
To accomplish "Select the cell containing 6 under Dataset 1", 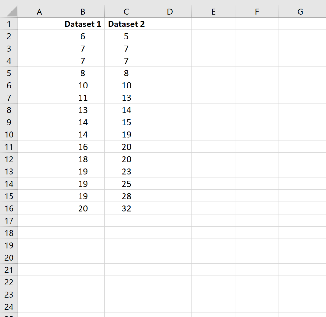I will tap(83, 36).
